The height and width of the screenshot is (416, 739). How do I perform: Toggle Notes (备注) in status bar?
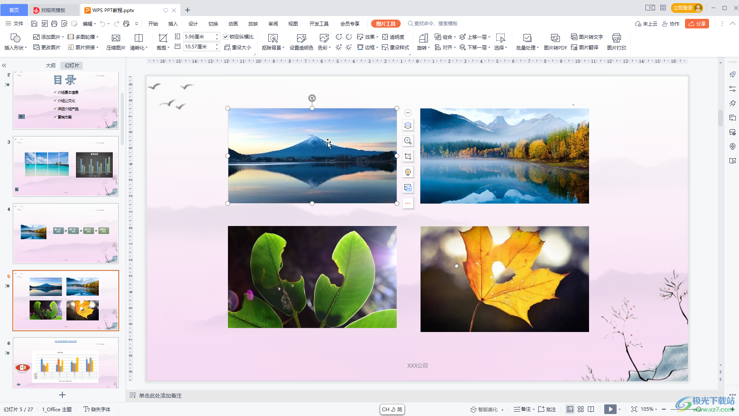coord(522,409)
